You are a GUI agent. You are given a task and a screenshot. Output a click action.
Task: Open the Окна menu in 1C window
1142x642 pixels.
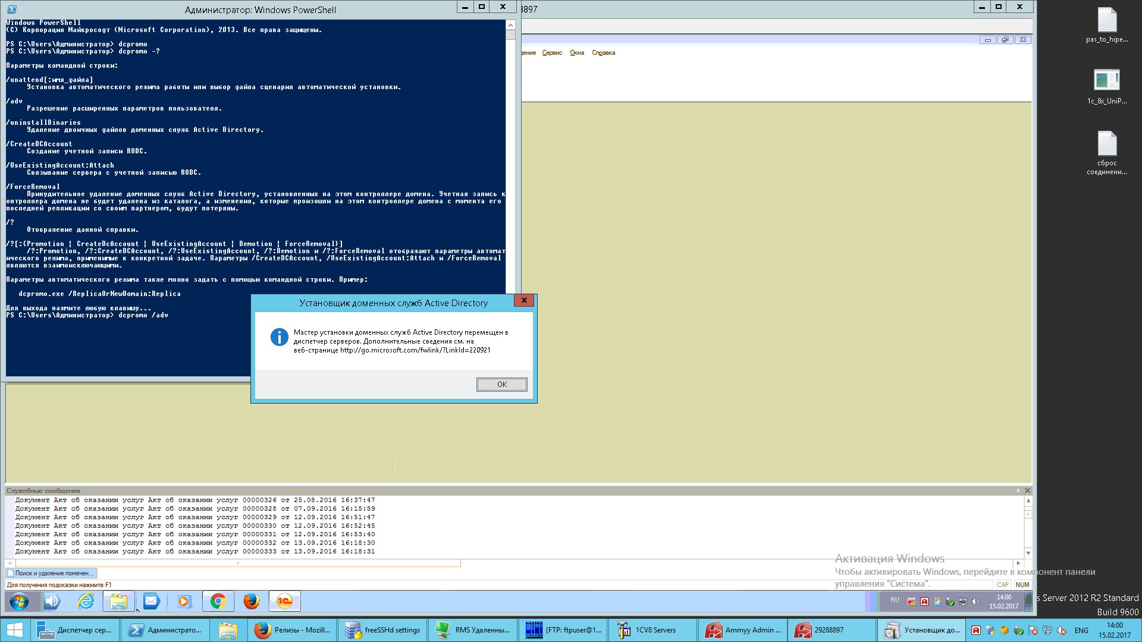pyautogui.click(x=577, y=53)
